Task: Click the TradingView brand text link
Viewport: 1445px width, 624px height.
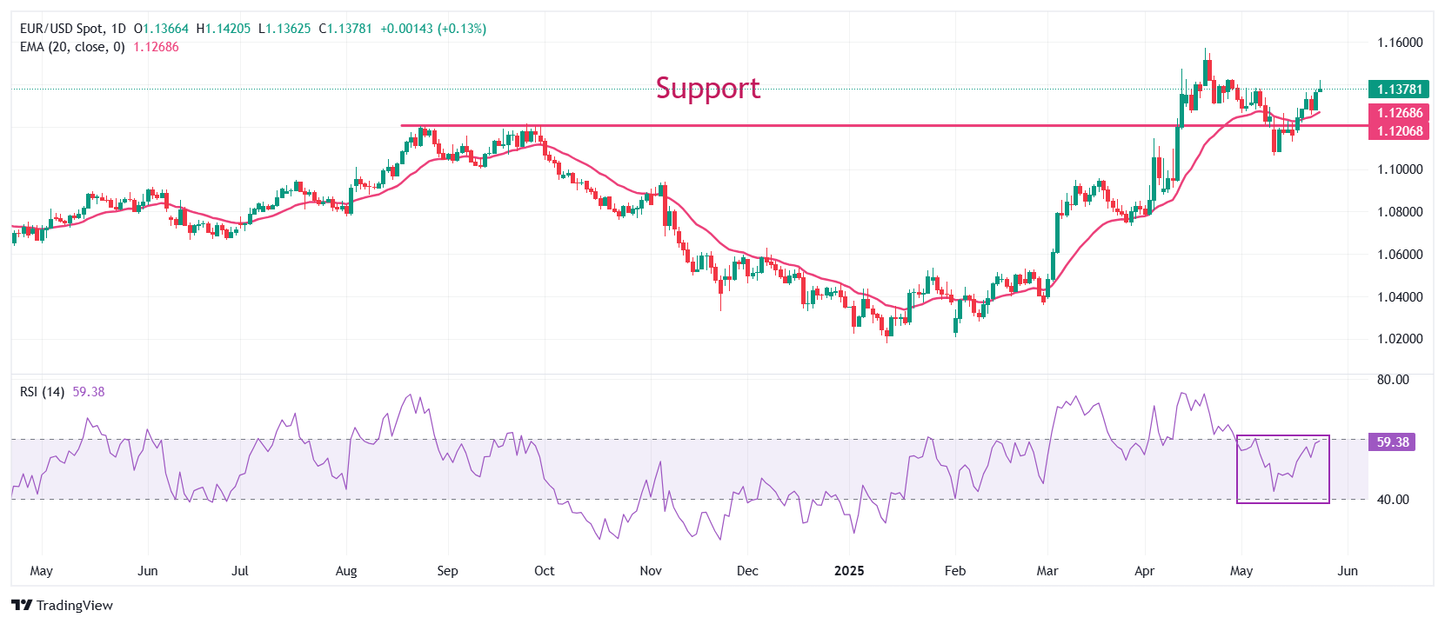Action: (75, 606)
